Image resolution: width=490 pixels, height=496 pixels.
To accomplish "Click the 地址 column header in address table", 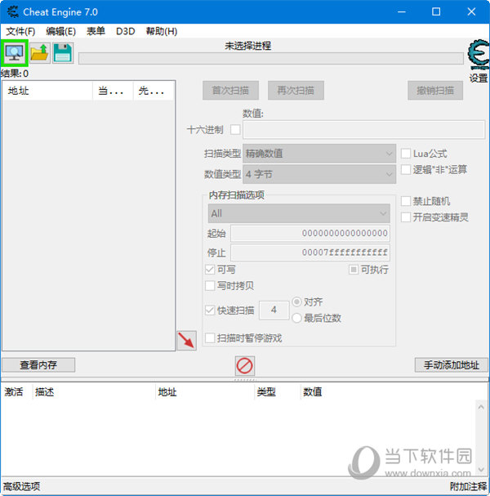I will point(205,392).
